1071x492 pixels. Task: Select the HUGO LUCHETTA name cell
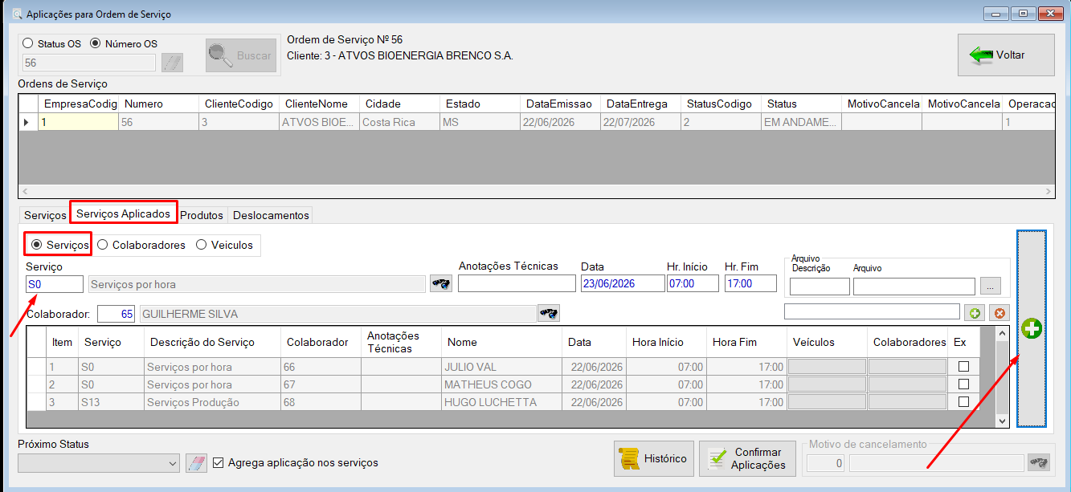[502, 402]
